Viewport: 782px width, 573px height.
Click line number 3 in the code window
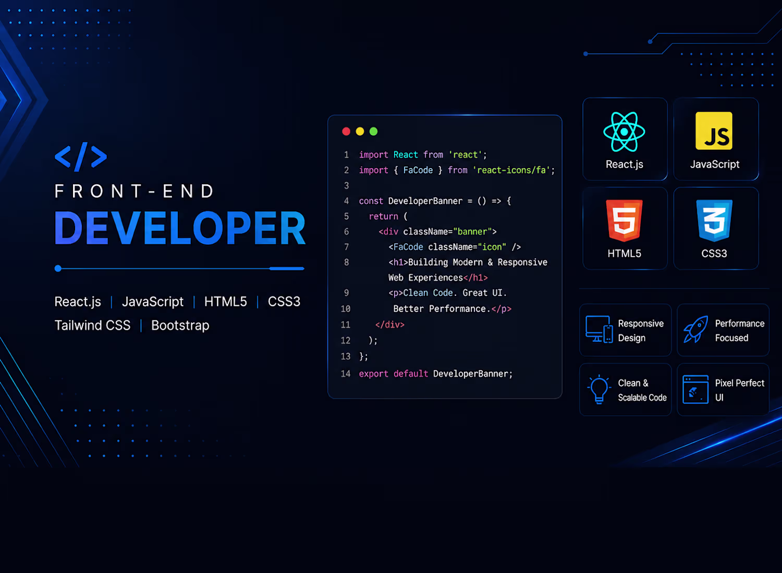346,186
